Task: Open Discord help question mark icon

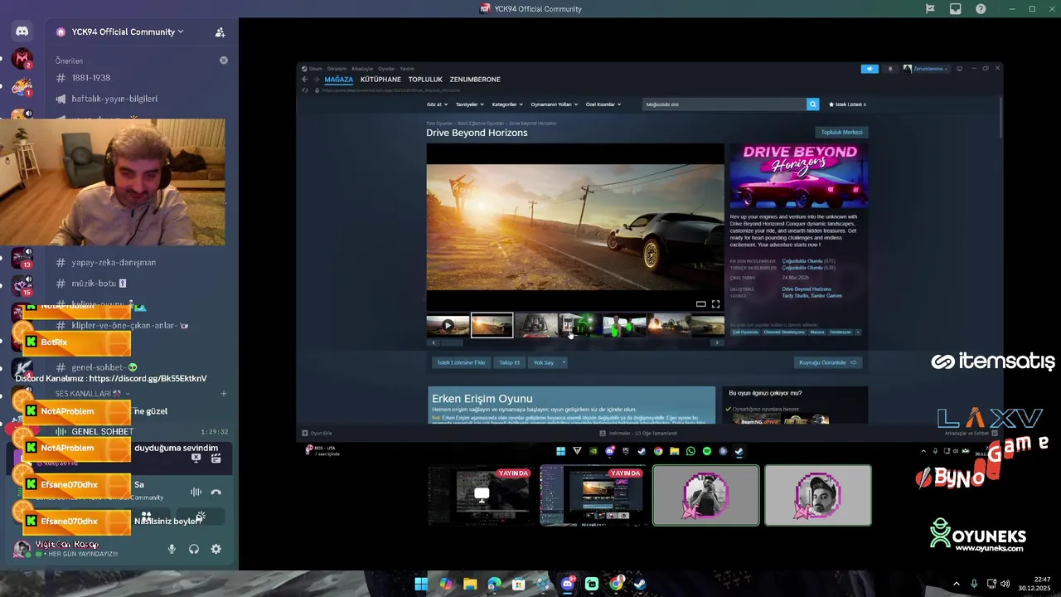Action: click(981, 9)
